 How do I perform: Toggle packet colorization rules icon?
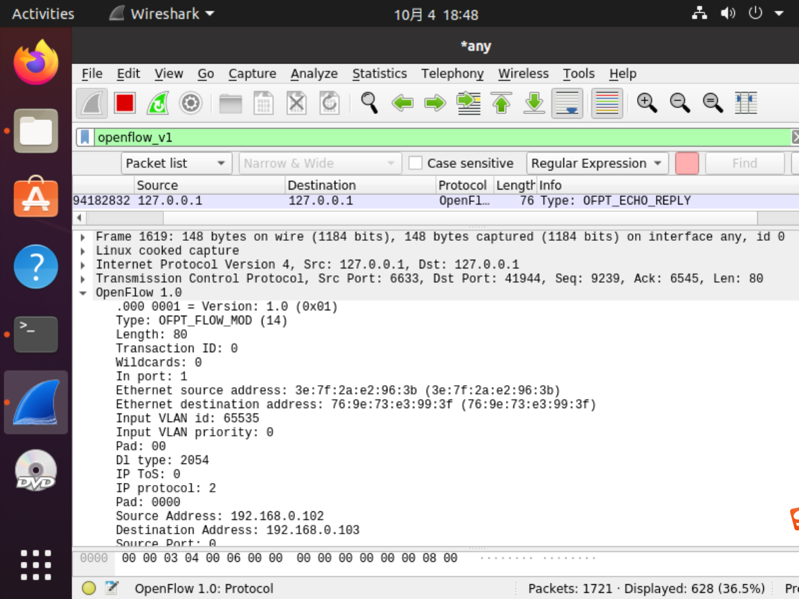607,103
